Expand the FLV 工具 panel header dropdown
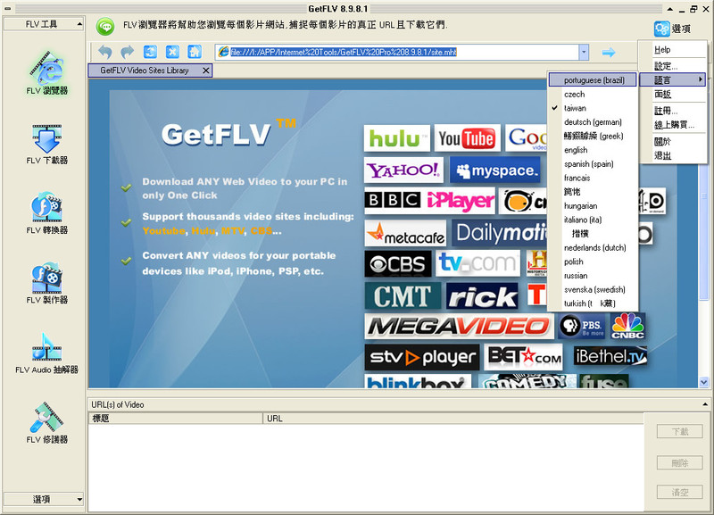 [79, 24]
